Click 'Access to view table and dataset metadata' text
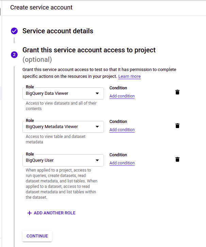This screenshot has width=206, height=247. [x=55, y=139]
